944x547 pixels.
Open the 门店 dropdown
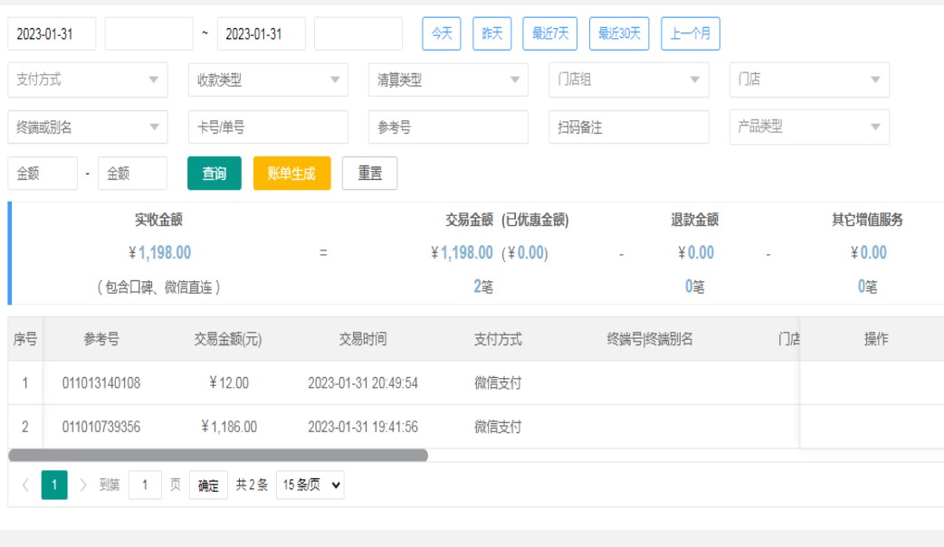pos(809,80)
